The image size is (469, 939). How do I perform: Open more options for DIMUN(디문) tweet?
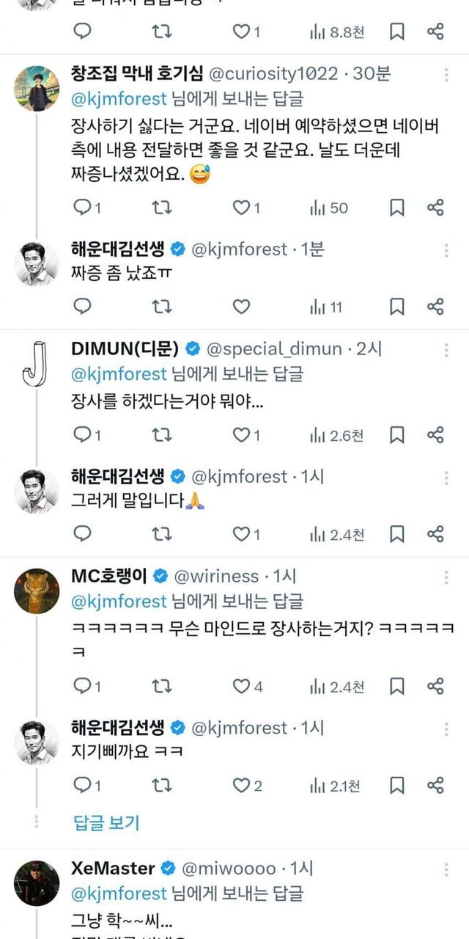pos(446,348)
